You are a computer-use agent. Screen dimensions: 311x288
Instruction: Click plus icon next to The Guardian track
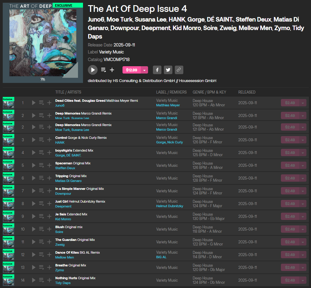[49, 242]
